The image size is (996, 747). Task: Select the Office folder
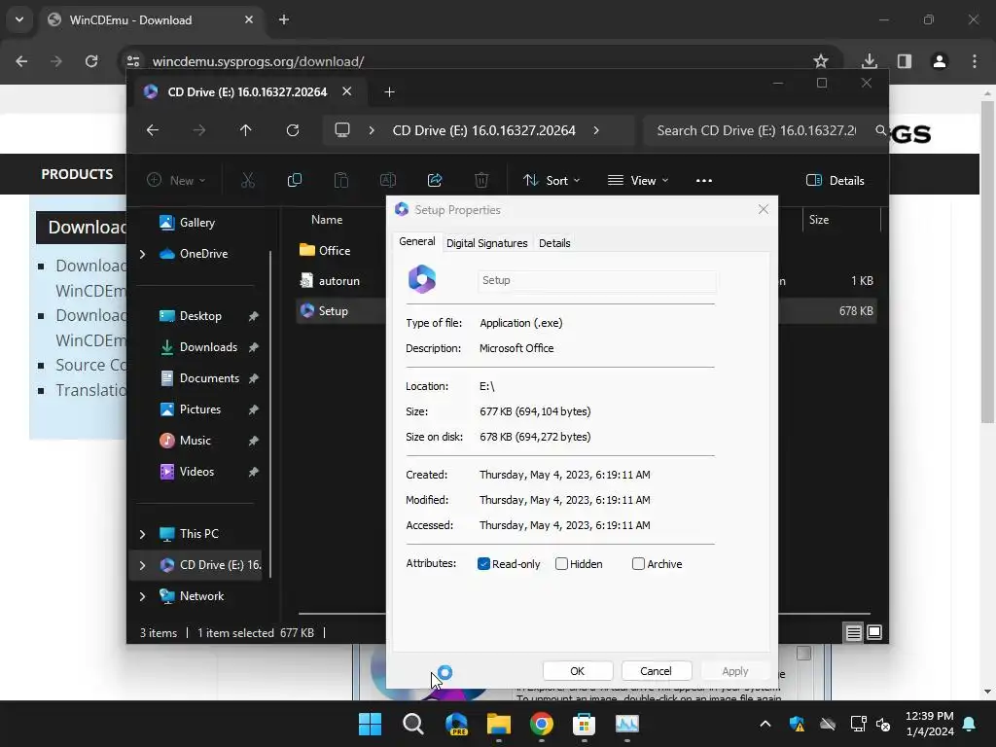coord(335,250)
